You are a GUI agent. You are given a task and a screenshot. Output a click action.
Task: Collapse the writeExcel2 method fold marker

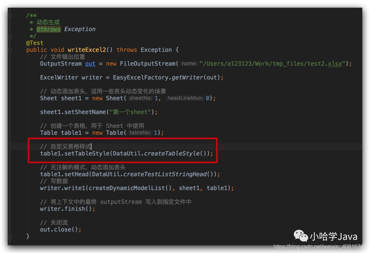pyautogui.click(x=10, y=50)
